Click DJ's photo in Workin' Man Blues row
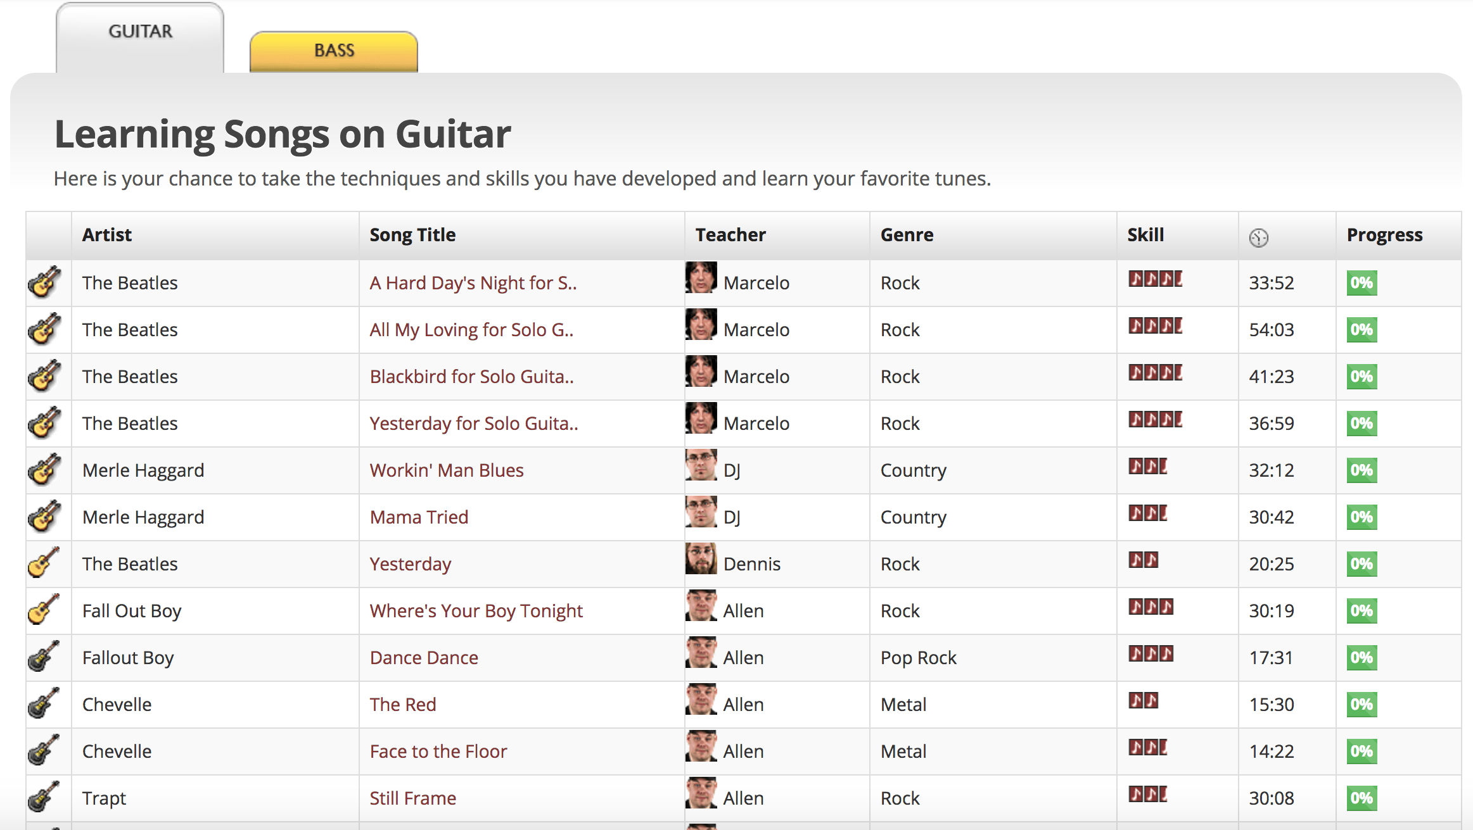The height and width of the screenshot is (830, 1473). pos(701,465)
